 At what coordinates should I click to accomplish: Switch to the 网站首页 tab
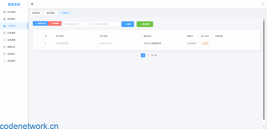(x=36, y=13)
